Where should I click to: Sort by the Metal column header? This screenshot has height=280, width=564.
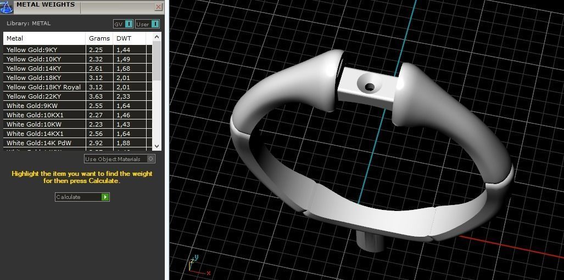[44, 38]
